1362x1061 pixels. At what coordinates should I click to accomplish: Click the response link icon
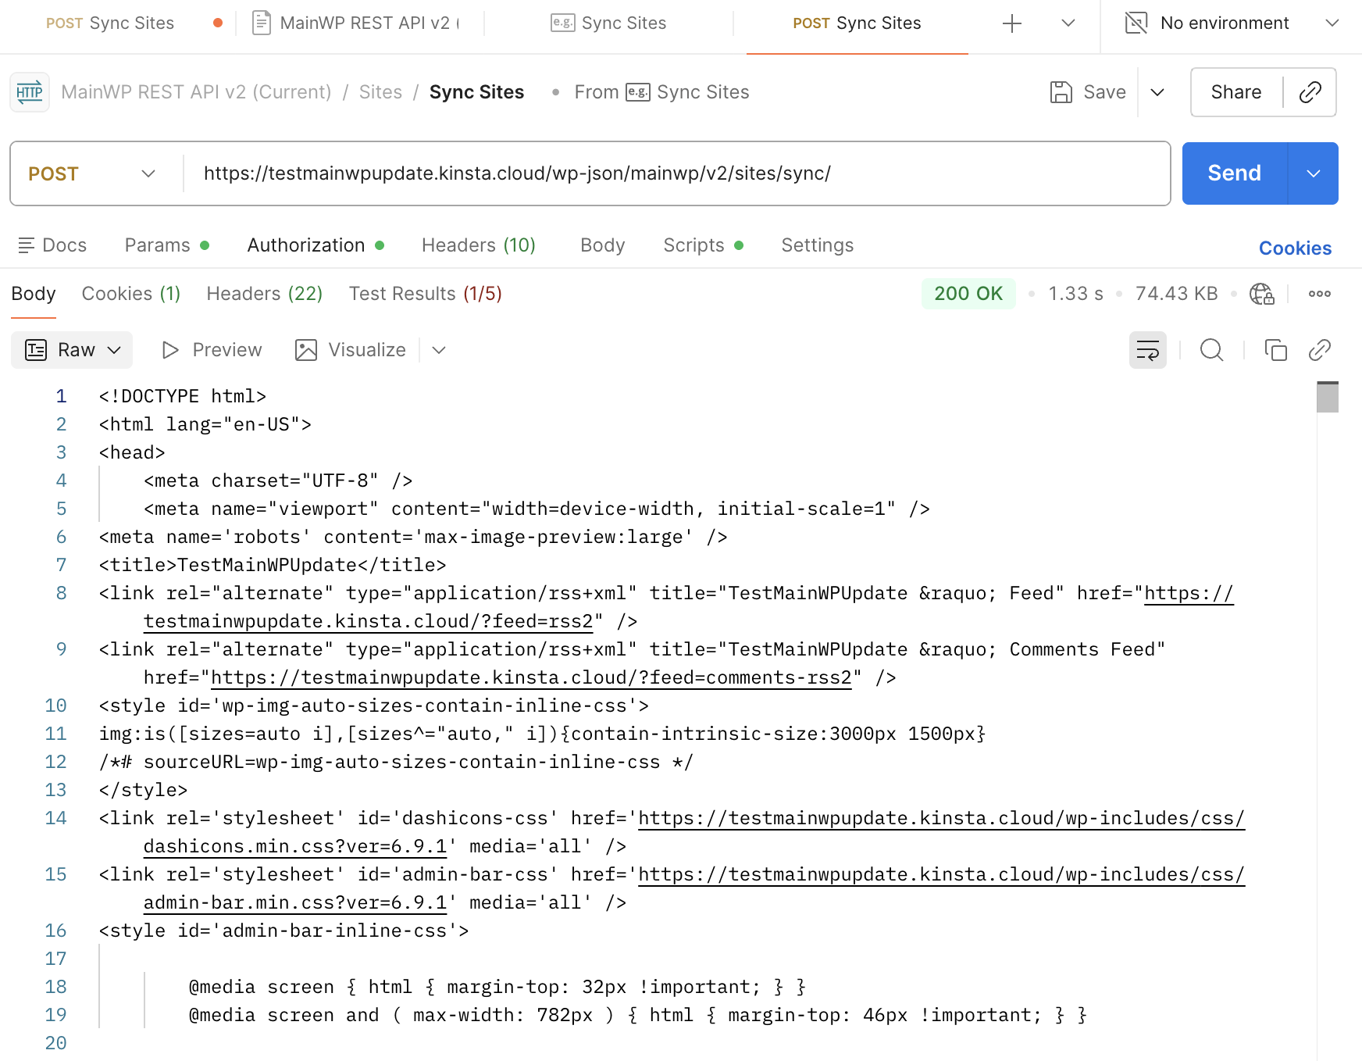pyautogui.click(x=1319, y=350)
